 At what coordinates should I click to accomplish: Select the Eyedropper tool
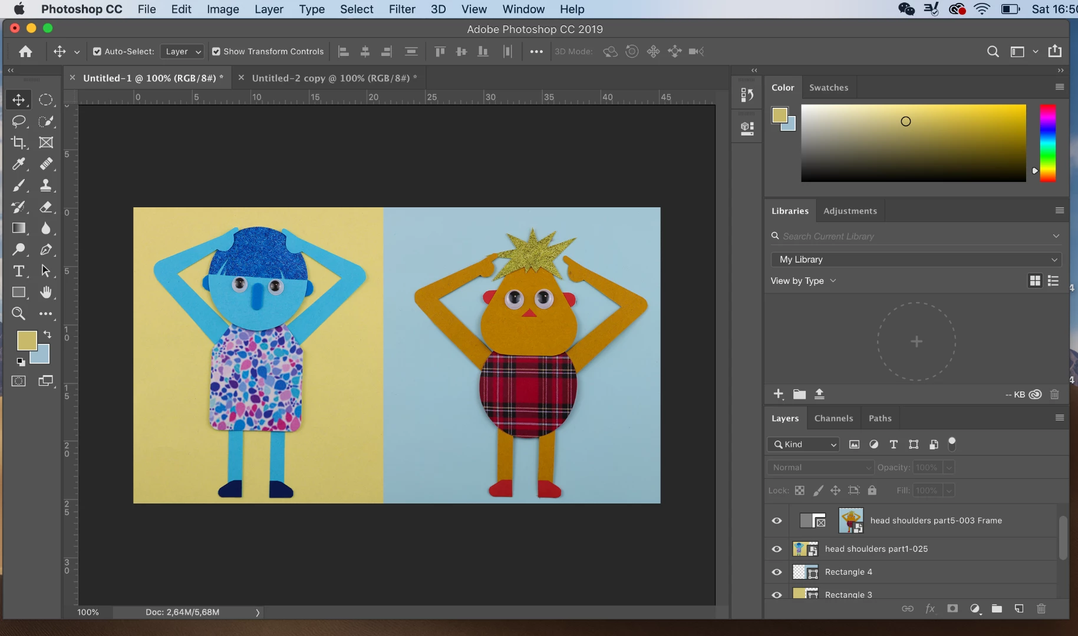18,164
